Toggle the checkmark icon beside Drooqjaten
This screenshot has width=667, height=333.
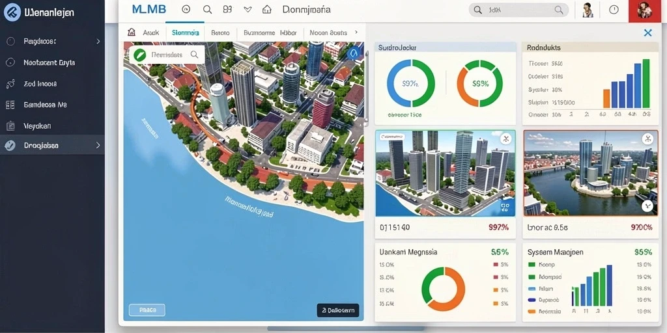pyautogui.click(x=10, y=146)
